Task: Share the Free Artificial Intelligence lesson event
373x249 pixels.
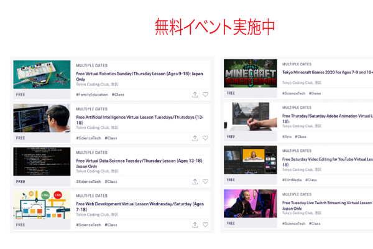Action: (x=195, y=138)
